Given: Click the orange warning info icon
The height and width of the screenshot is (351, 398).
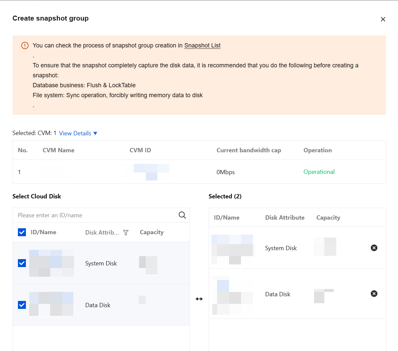Looking at the screenshot, I should (x=25, y=45).
